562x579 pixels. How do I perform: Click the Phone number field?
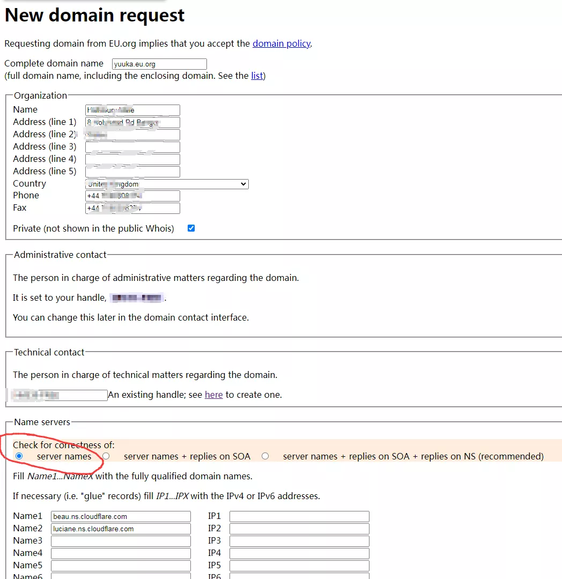(x=132, y=196)
